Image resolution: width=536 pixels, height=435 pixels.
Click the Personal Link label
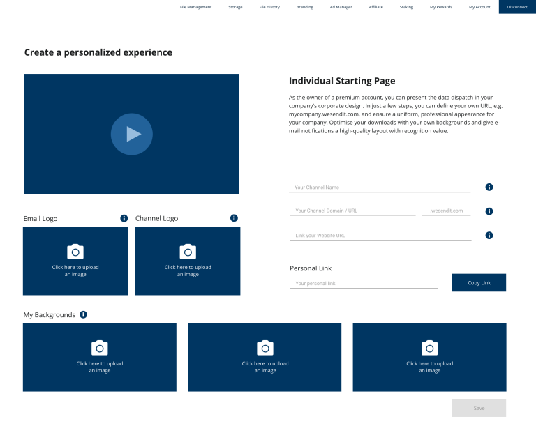coord(311,268)
